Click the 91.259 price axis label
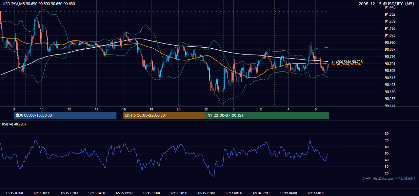The image size is (419, 196). tap(390, 22)
